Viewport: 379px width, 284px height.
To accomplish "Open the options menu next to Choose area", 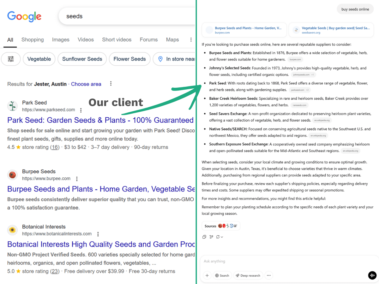I will [111, 84].
